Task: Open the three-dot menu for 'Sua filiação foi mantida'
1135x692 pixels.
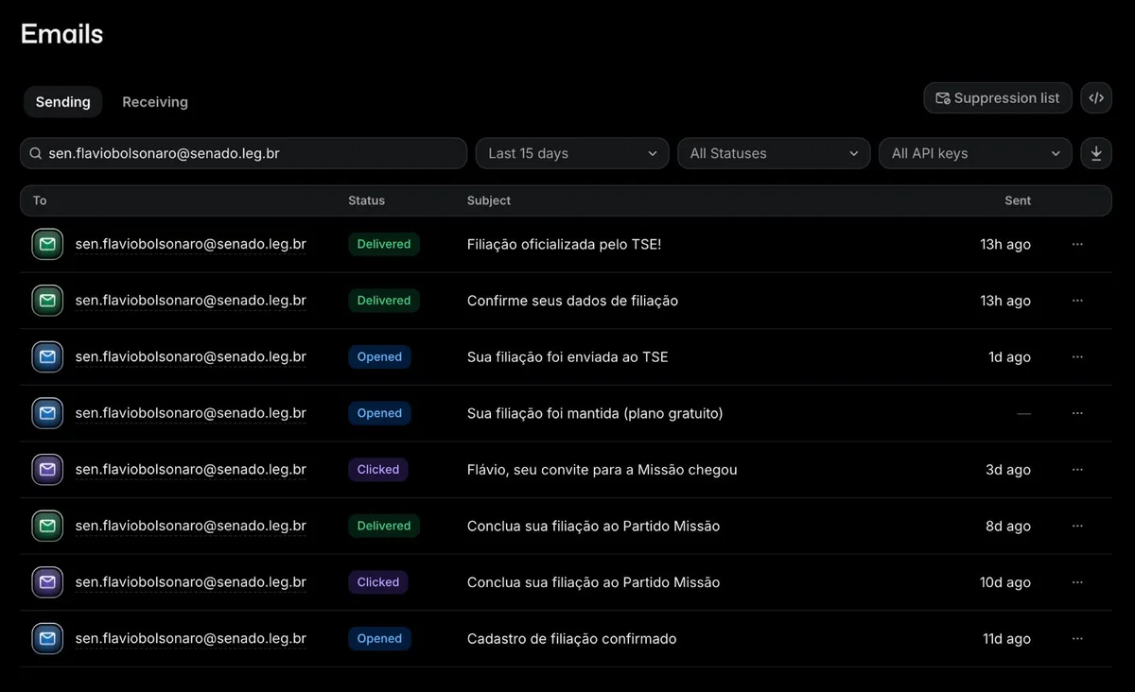Action: [1077, 413]
